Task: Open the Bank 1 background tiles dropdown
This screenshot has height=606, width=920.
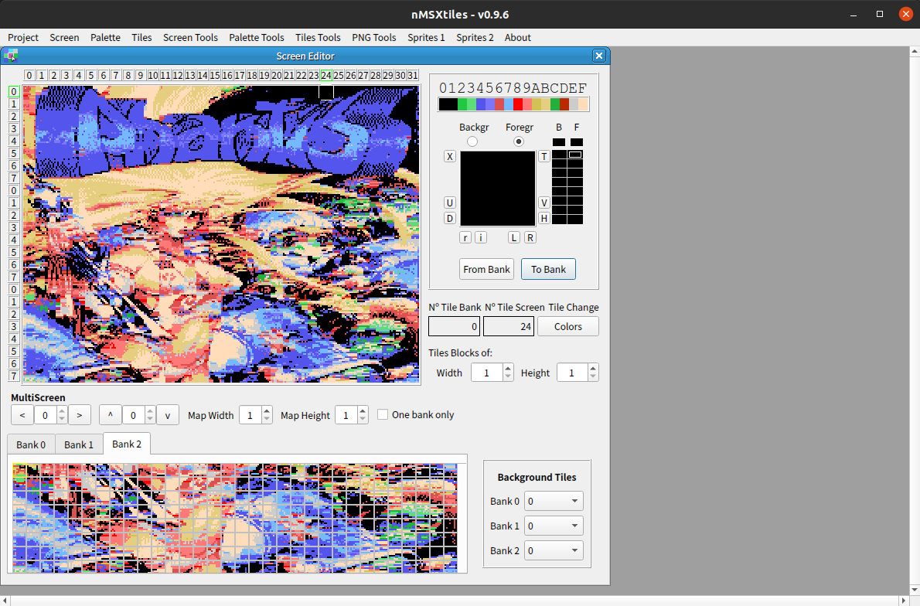Action: click(x=554, y=526)
